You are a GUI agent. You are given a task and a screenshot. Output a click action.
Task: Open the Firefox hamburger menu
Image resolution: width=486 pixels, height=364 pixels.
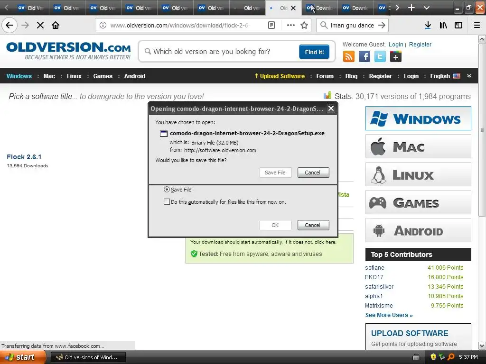point(477,26)
